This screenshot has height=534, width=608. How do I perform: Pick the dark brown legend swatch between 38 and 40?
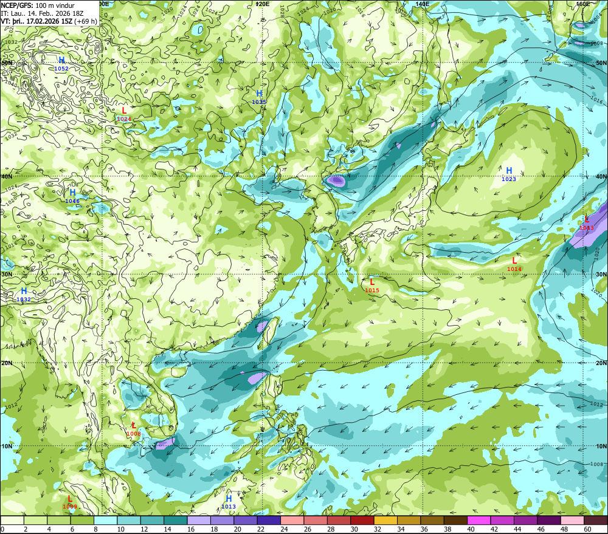455,520
